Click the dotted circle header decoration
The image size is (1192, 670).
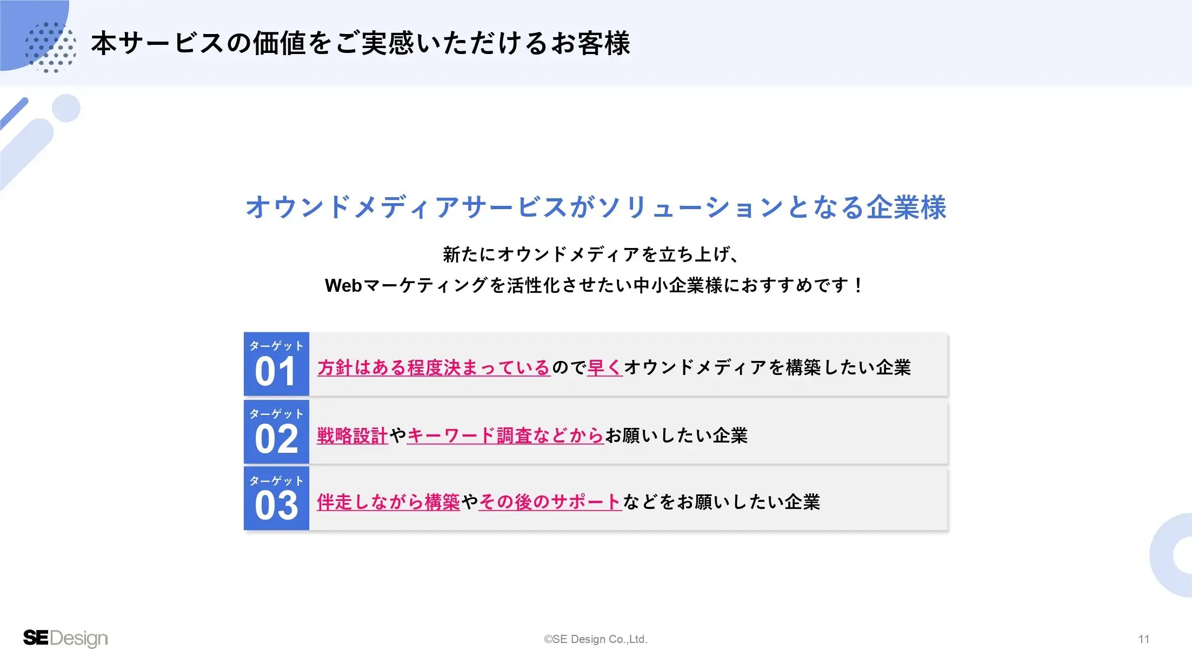[50, 47]
